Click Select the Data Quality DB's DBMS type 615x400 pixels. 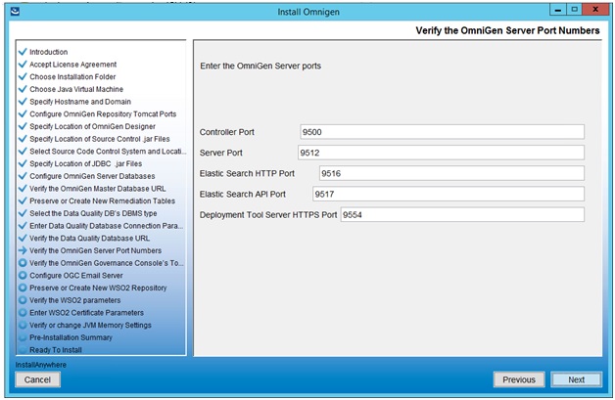click(x=93, y=213)
